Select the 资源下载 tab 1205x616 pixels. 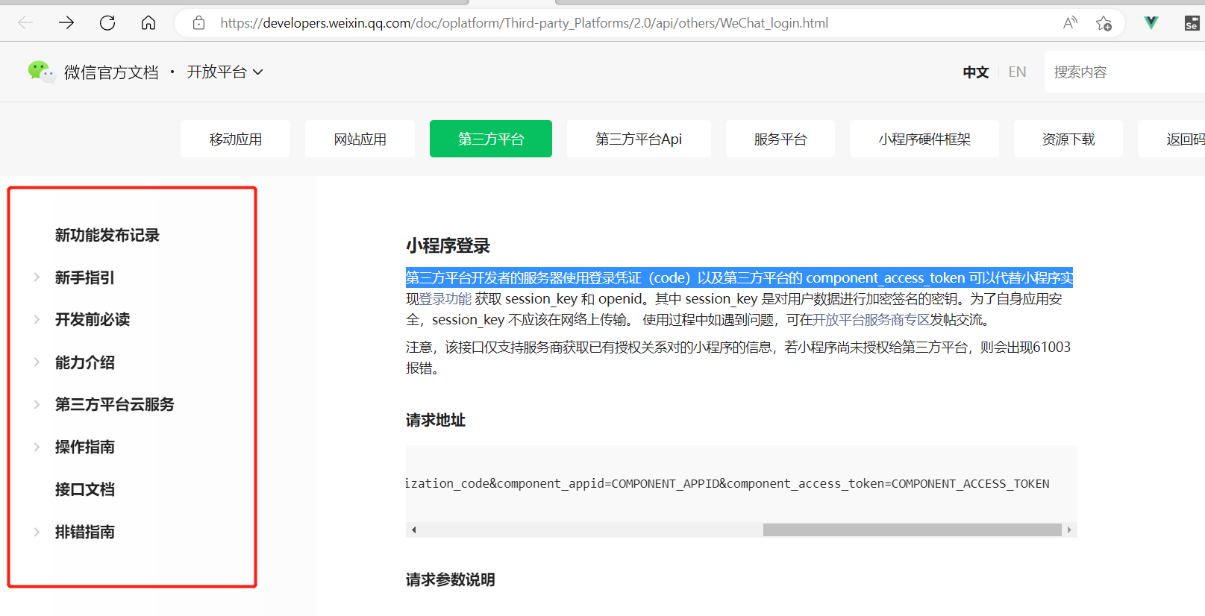[1068, 139]
